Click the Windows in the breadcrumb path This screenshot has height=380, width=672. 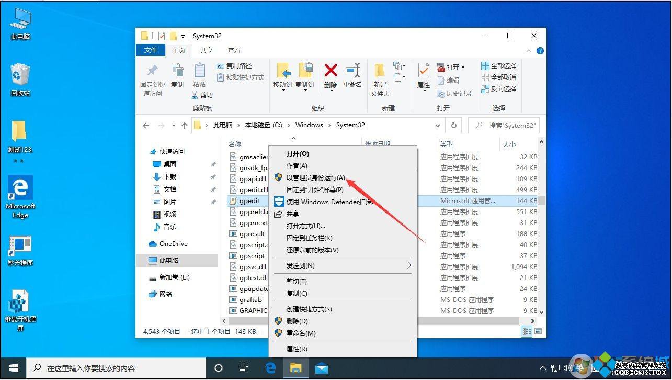pyautogui.click(x=309, y=125)
